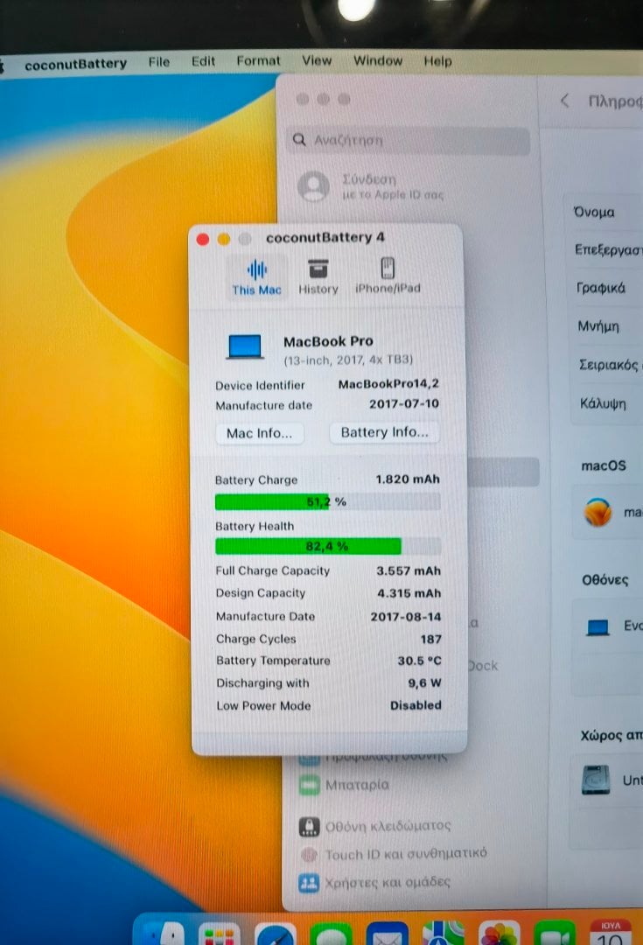Open Safari from the Dock

pos(276,933)
